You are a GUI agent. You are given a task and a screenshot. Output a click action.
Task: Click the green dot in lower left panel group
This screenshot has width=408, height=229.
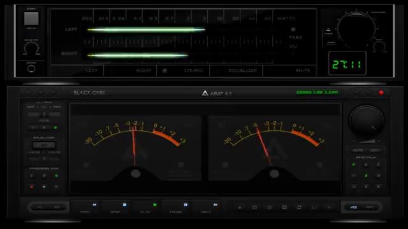pyautogui.click(x=56, y=176)
